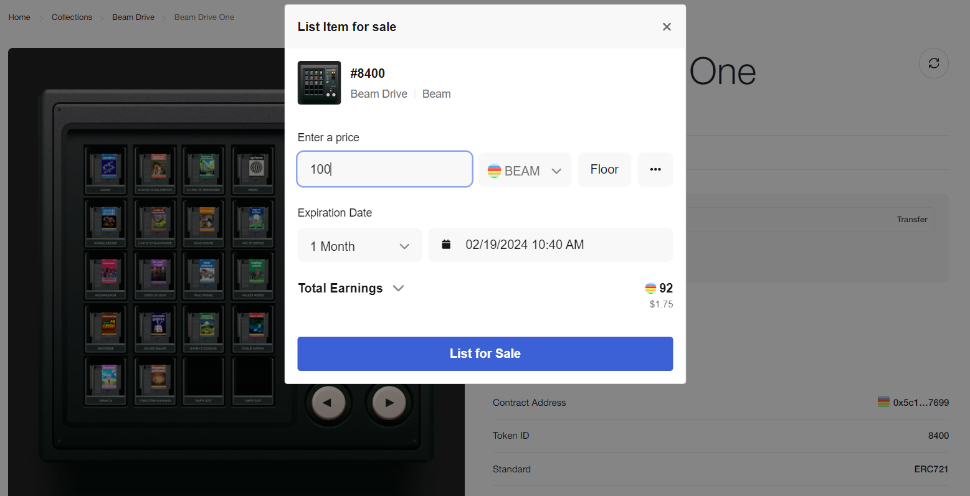Click the List for Sale button
This screenshot has width=970, height=496.
pyautogui.click(x=485, y=353)
